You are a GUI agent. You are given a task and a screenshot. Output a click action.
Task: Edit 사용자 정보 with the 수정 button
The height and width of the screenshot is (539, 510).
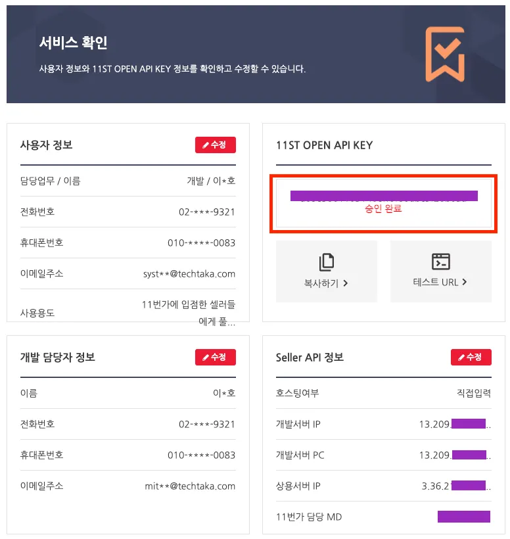(x=215, y=145)
